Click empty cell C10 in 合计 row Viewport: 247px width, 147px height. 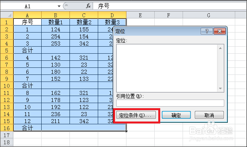pos(84,86)
